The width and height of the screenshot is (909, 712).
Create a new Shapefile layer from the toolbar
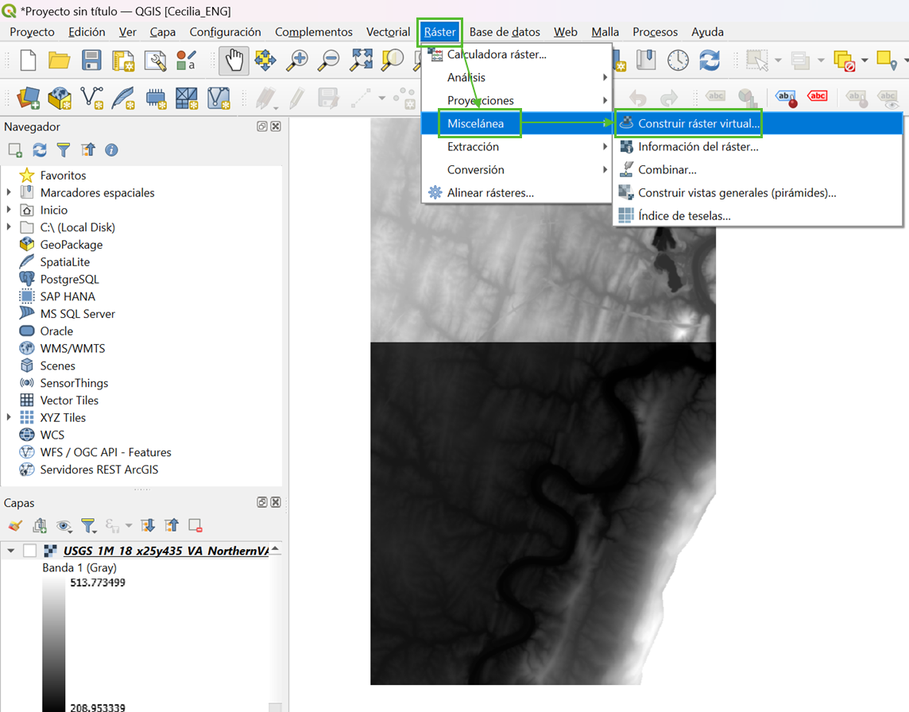(91, 98)
